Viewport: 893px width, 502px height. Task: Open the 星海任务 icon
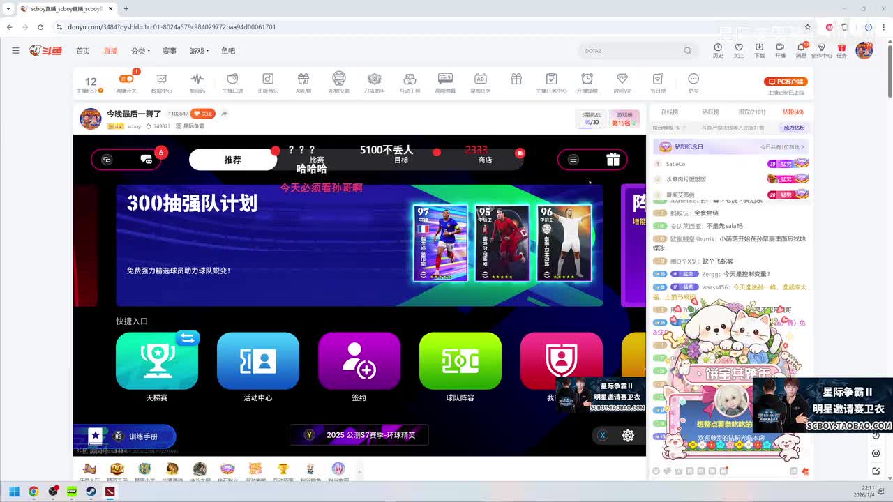point(480,79)
